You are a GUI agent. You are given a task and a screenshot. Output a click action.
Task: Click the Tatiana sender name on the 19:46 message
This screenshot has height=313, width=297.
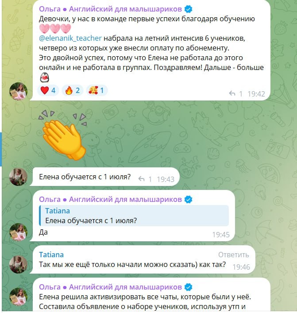51,255
